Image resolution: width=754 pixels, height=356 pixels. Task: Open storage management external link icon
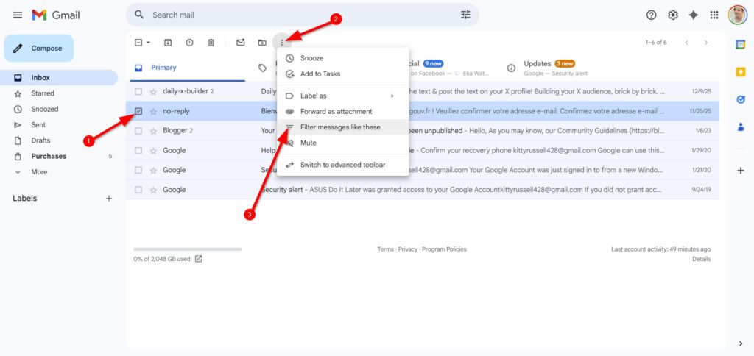click(199, 259)
